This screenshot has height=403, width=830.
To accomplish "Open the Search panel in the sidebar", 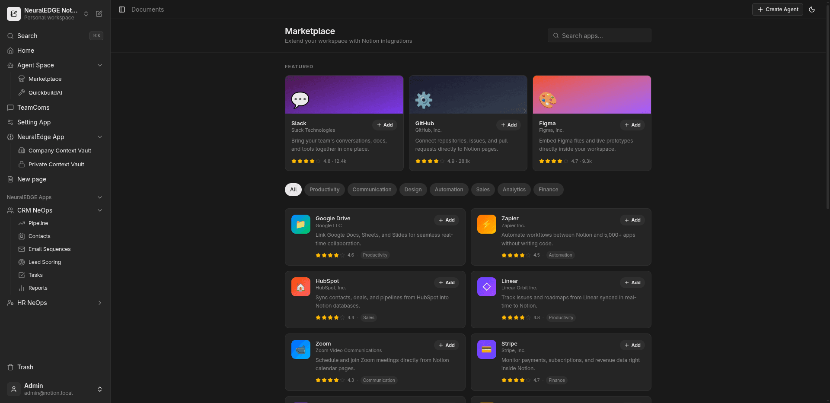I will (x=27, y=36).
